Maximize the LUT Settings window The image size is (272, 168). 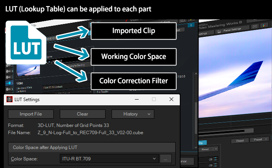coord(154,99)
